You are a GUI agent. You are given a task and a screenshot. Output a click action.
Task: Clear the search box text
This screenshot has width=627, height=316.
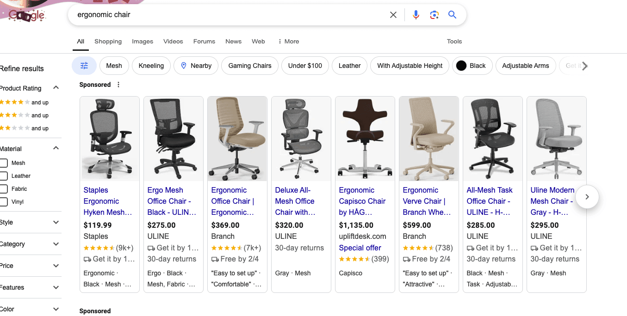(393, 15)
